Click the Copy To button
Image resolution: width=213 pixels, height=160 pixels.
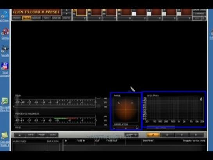(131, 135)
